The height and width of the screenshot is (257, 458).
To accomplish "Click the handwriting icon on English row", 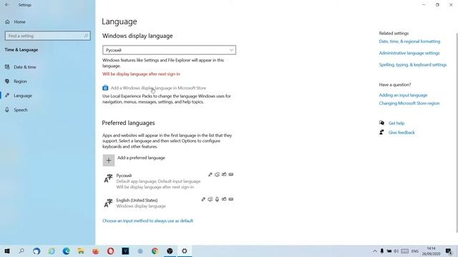I will pyautogui.click(x=224, y=199).
